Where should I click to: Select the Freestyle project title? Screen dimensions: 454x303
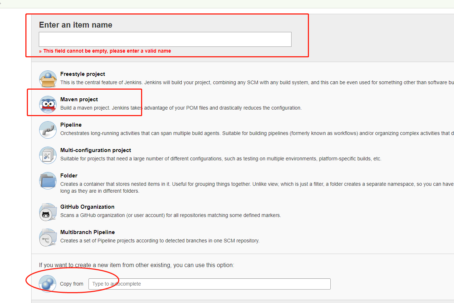click(83, 74)
